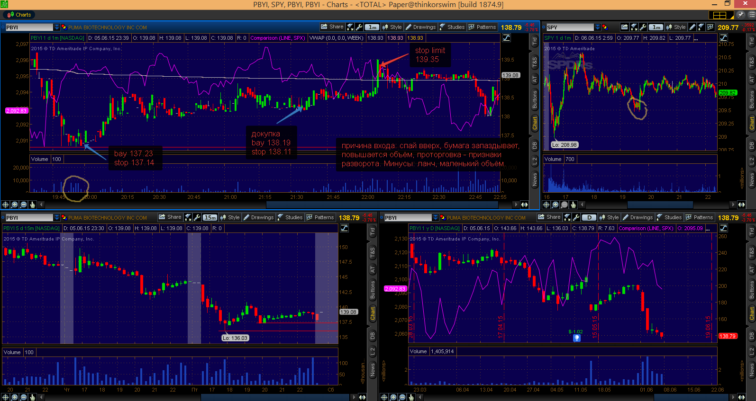The width and height of the screenshot is (756, 401).
Task: Open DB side tab of top-left chart
Action: coord(535,145)
